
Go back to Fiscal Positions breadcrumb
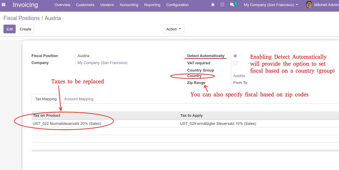22,18
